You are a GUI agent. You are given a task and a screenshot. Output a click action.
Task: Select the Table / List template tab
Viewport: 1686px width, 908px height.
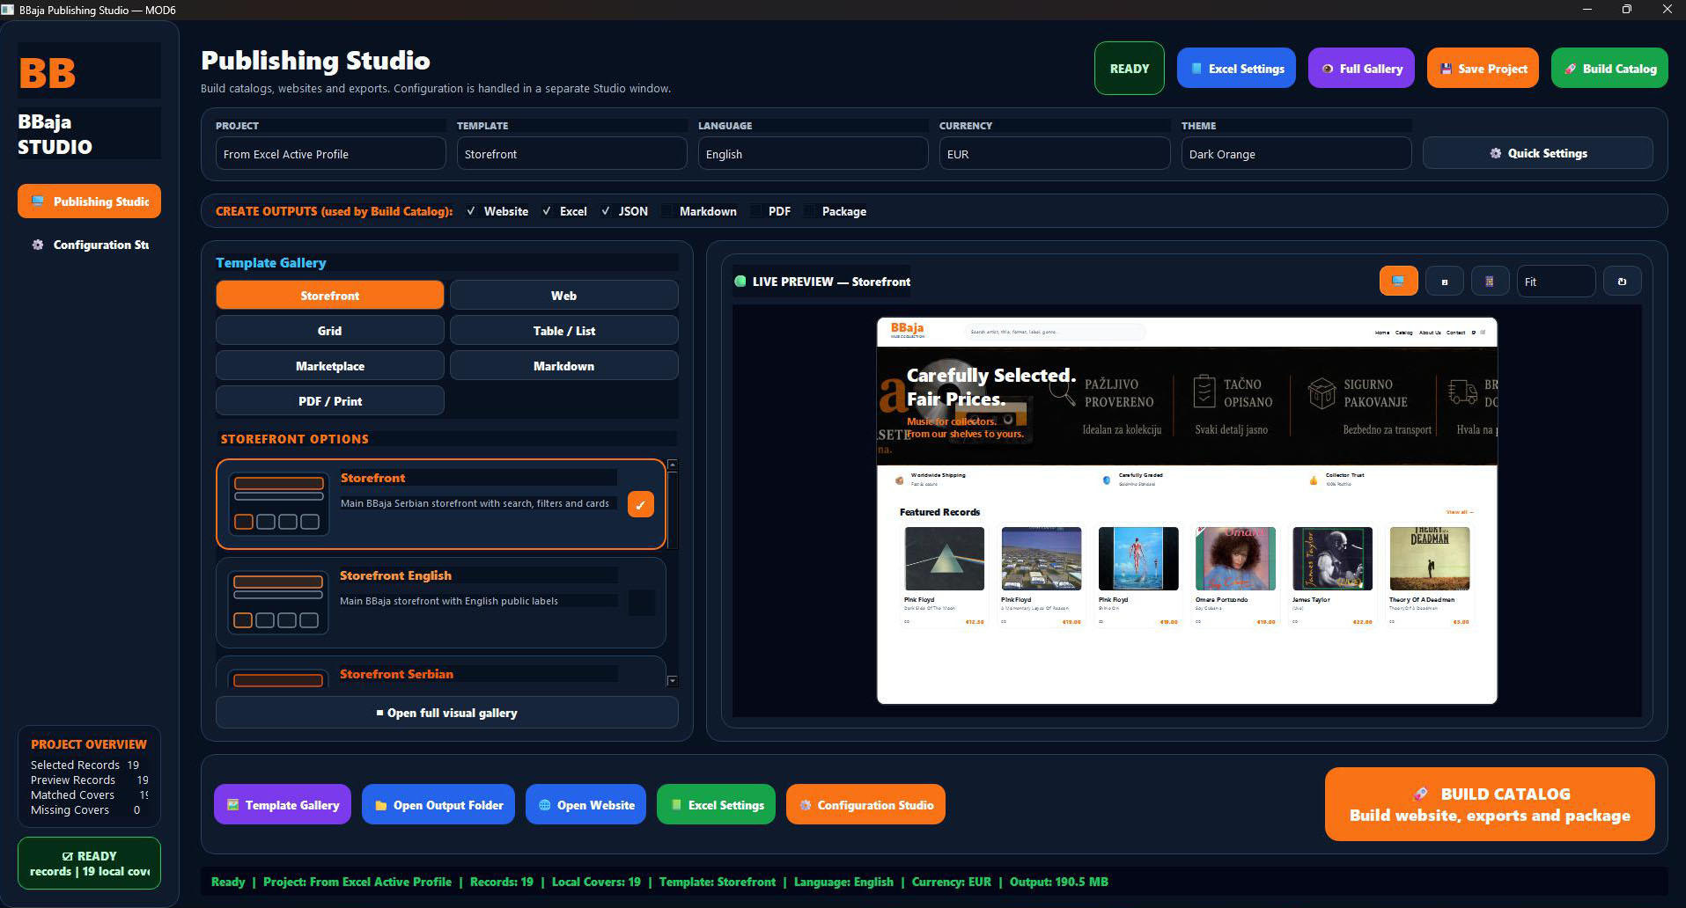564,331
